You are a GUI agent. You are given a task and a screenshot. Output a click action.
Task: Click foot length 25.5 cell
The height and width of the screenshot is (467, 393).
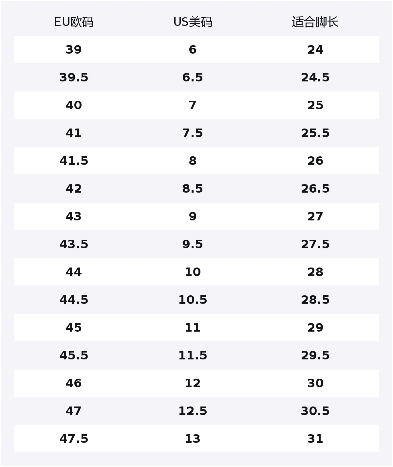pyautogui.click(x=315, y=133)
